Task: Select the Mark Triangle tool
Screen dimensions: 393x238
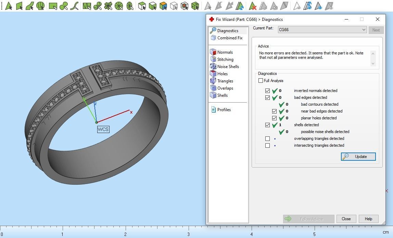Action: (x=9, y=6)
